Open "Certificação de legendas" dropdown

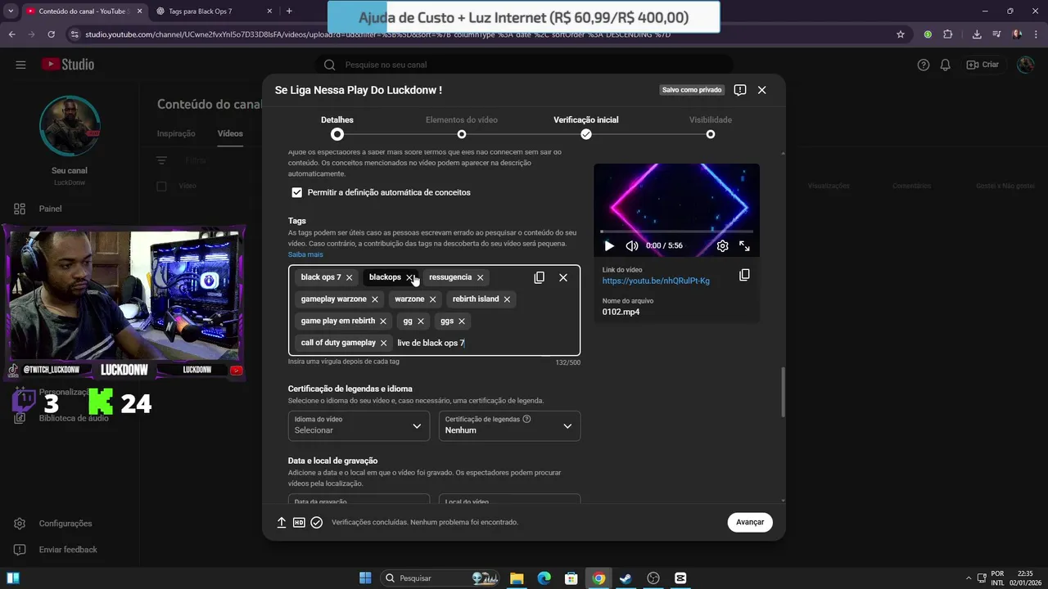(509, 425)
